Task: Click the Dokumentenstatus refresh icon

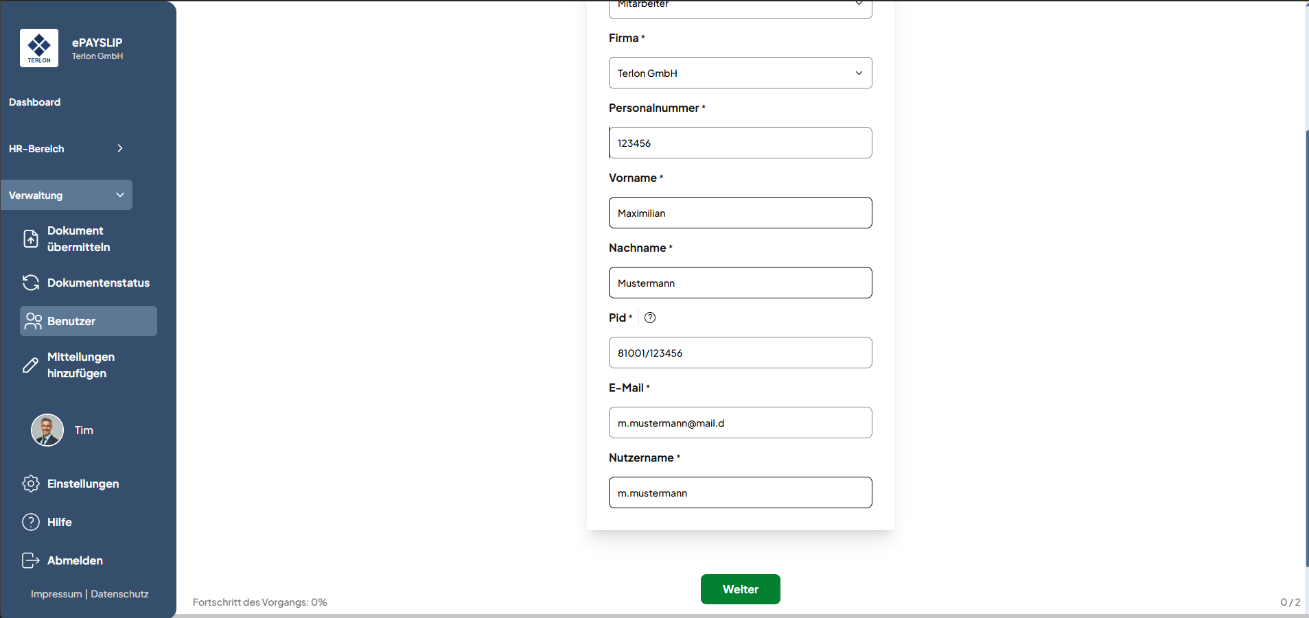Action: pos(31,283)
